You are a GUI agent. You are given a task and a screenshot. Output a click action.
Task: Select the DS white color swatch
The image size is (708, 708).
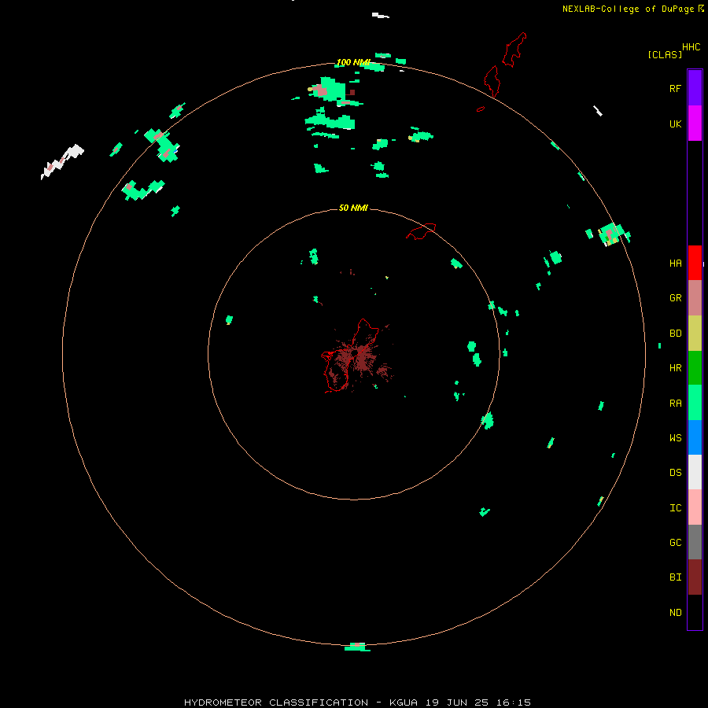tap(695, 472)
